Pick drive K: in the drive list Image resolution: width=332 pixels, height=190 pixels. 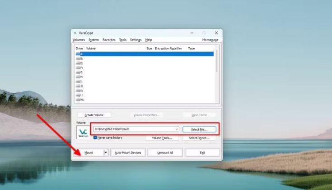coord(82,91)
